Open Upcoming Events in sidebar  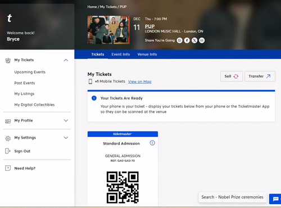[30, 72]
